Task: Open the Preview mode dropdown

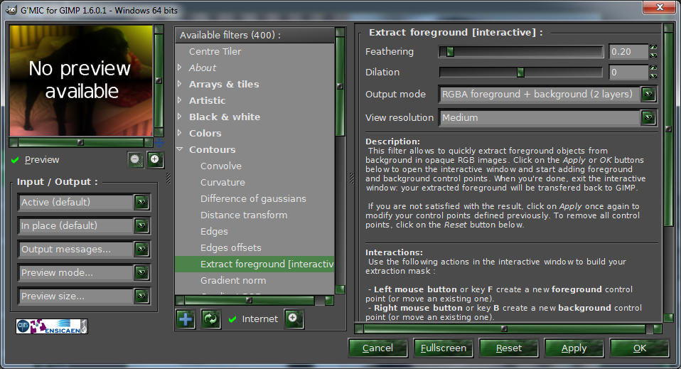Action: click(85, 272)
